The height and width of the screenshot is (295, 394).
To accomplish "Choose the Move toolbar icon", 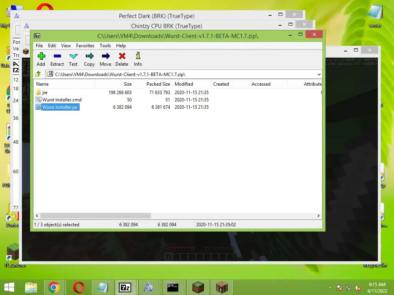I will pyautogui.click(x=105, y=59).
